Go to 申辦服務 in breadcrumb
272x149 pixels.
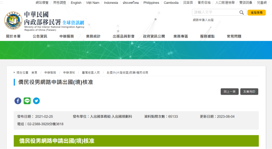50,72
